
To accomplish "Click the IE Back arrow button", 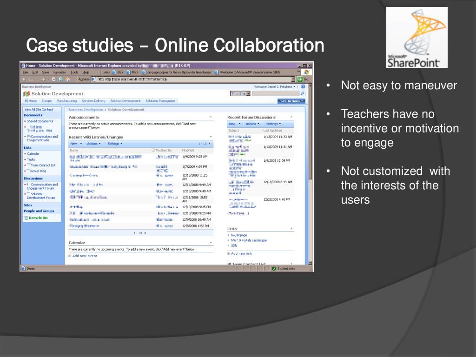I will point(24,79).
